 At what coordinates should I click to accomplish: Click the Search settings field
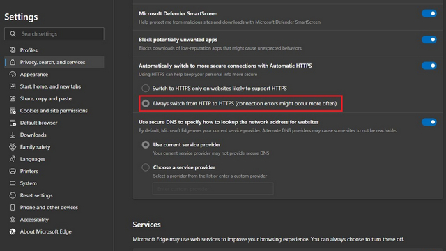point(54,34)
